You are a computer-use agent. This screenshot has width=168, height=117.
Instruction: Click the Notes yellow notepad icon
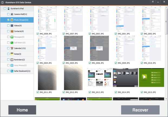point(12,54)
